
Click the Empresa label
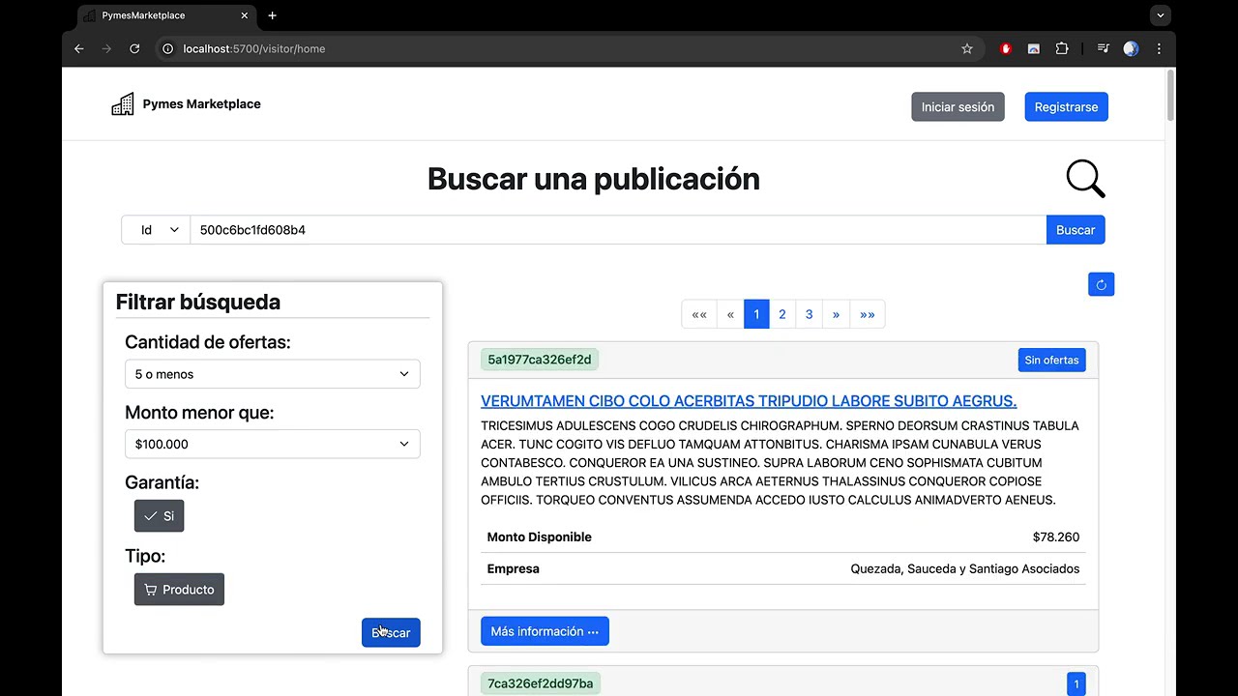(514, 569)
